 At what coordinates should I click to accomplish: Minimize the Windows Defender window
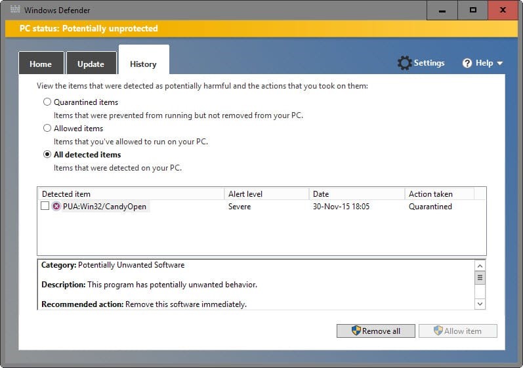[x=442, y=10]
